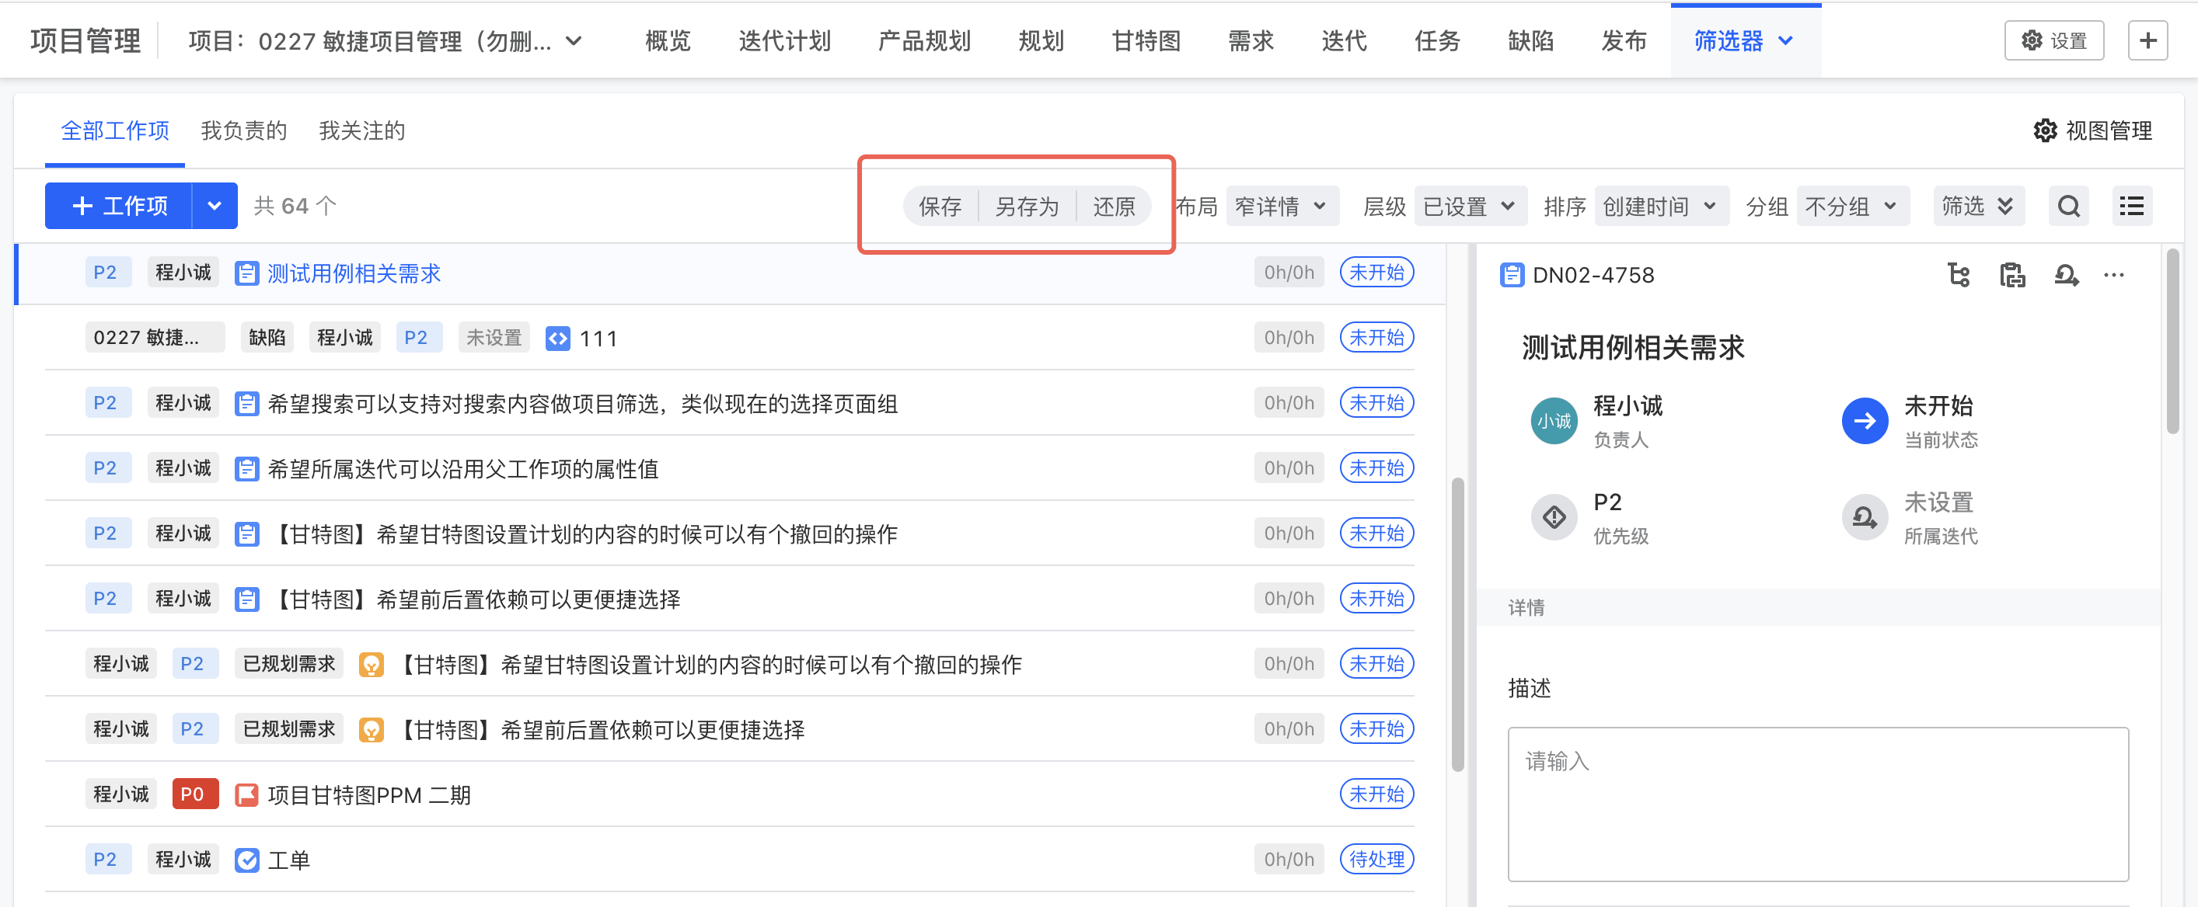Open the project selector dropdown
This screenshot has height=907, width=2198.
[386, 41]
